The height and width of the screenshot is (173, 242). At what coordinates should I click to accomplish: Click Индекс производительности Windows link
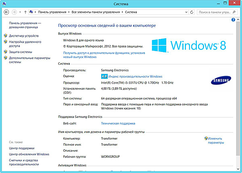click(x=136, y=76)
